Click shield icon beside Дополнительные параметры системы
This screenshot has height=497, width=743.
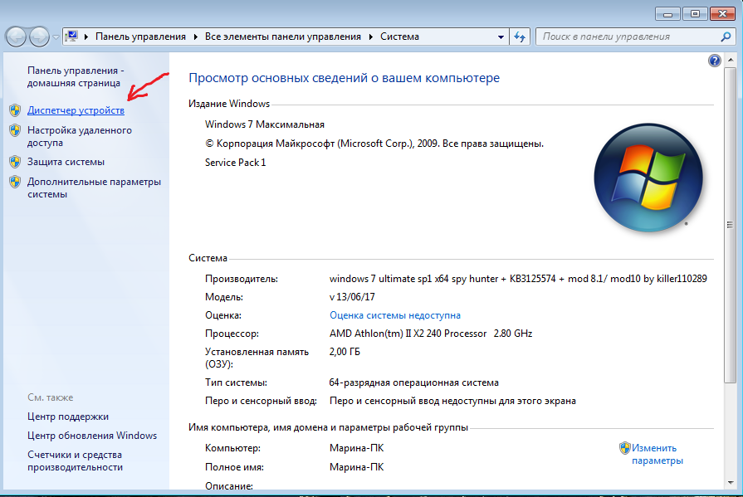(x=15, y=182)
